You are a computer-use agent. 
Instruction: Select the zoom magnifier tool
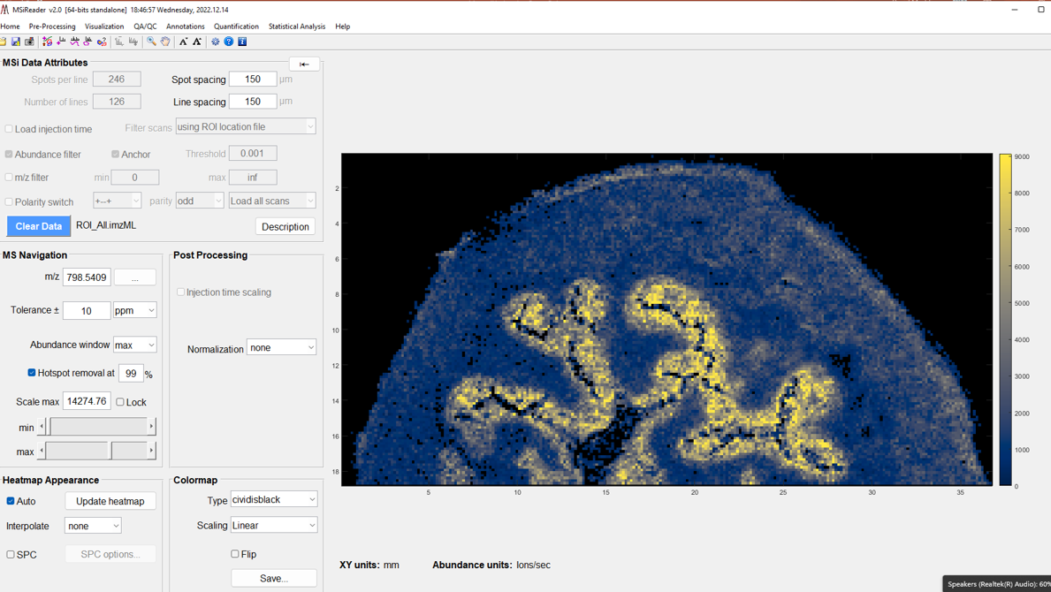pos(151,42)
